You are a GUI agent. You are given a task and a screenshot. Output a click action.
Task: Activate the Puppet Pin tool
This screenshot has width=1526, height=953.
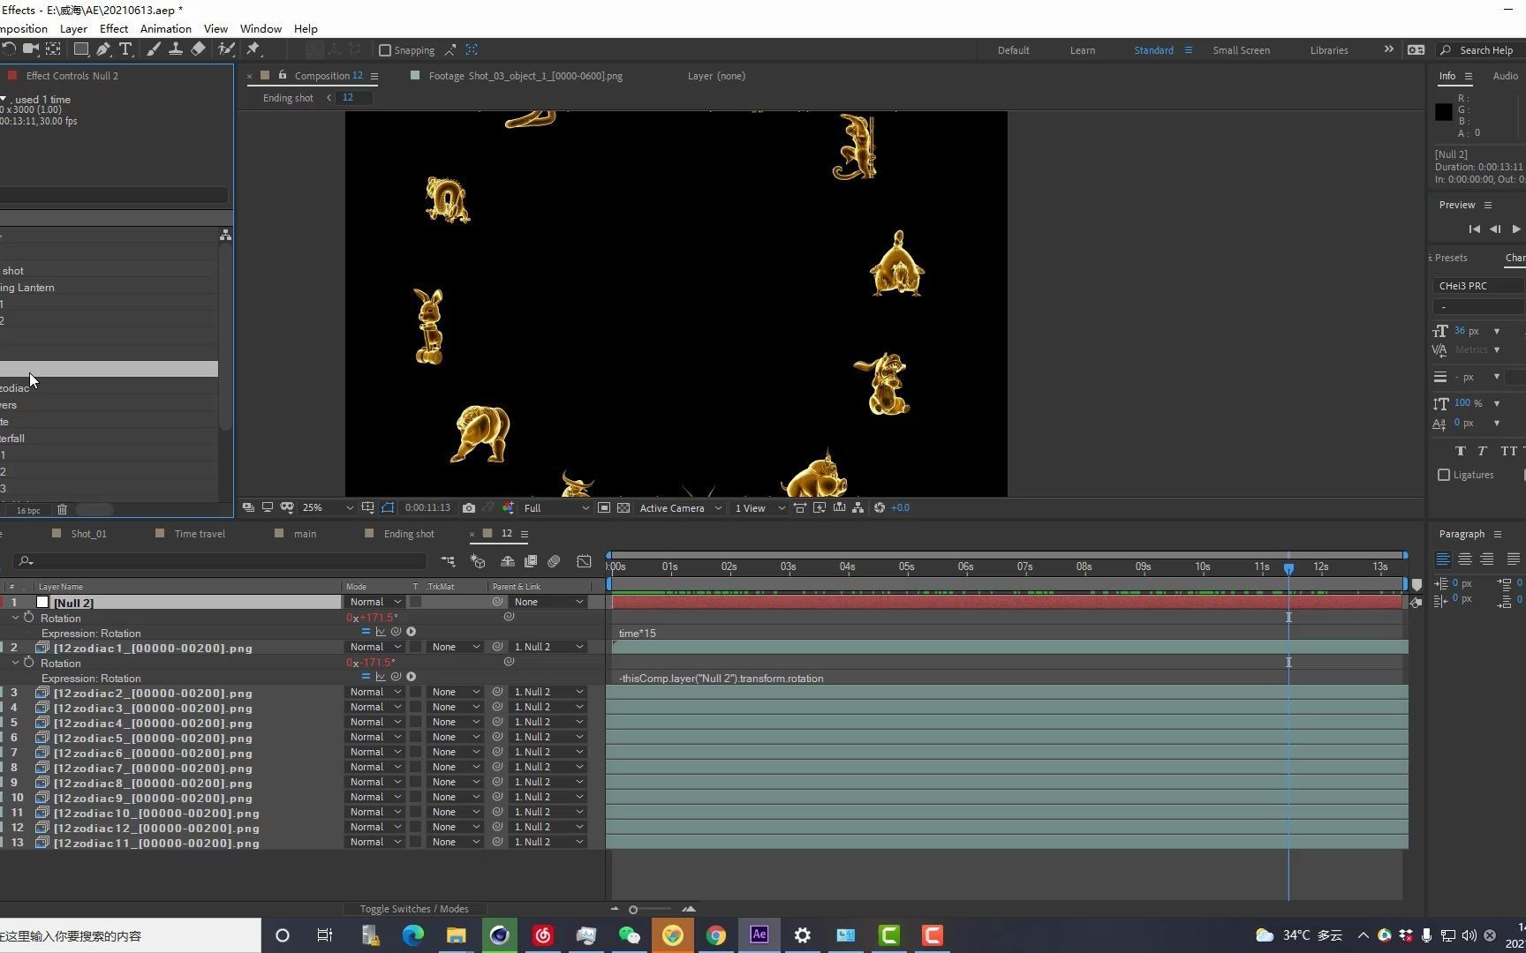[253, 49]
